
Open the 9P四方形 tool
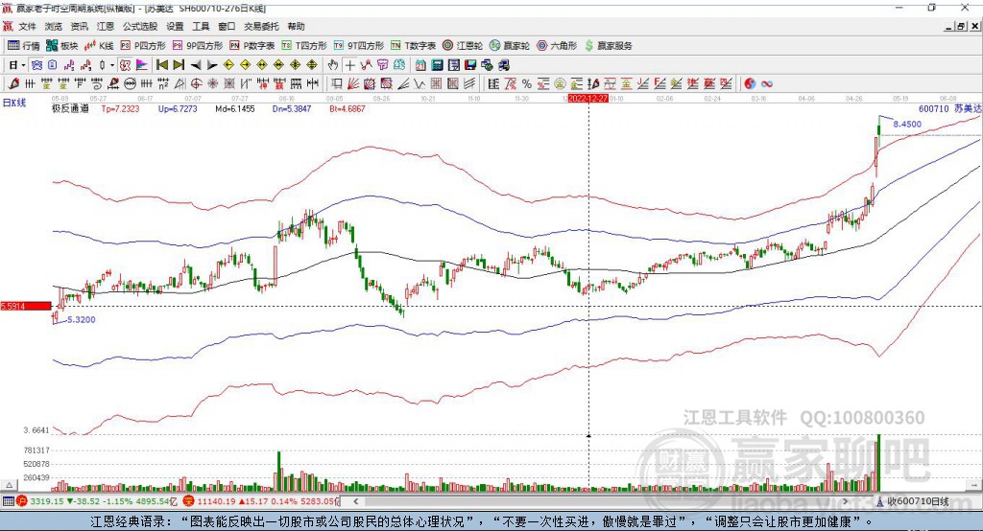(x=198, y=46)
